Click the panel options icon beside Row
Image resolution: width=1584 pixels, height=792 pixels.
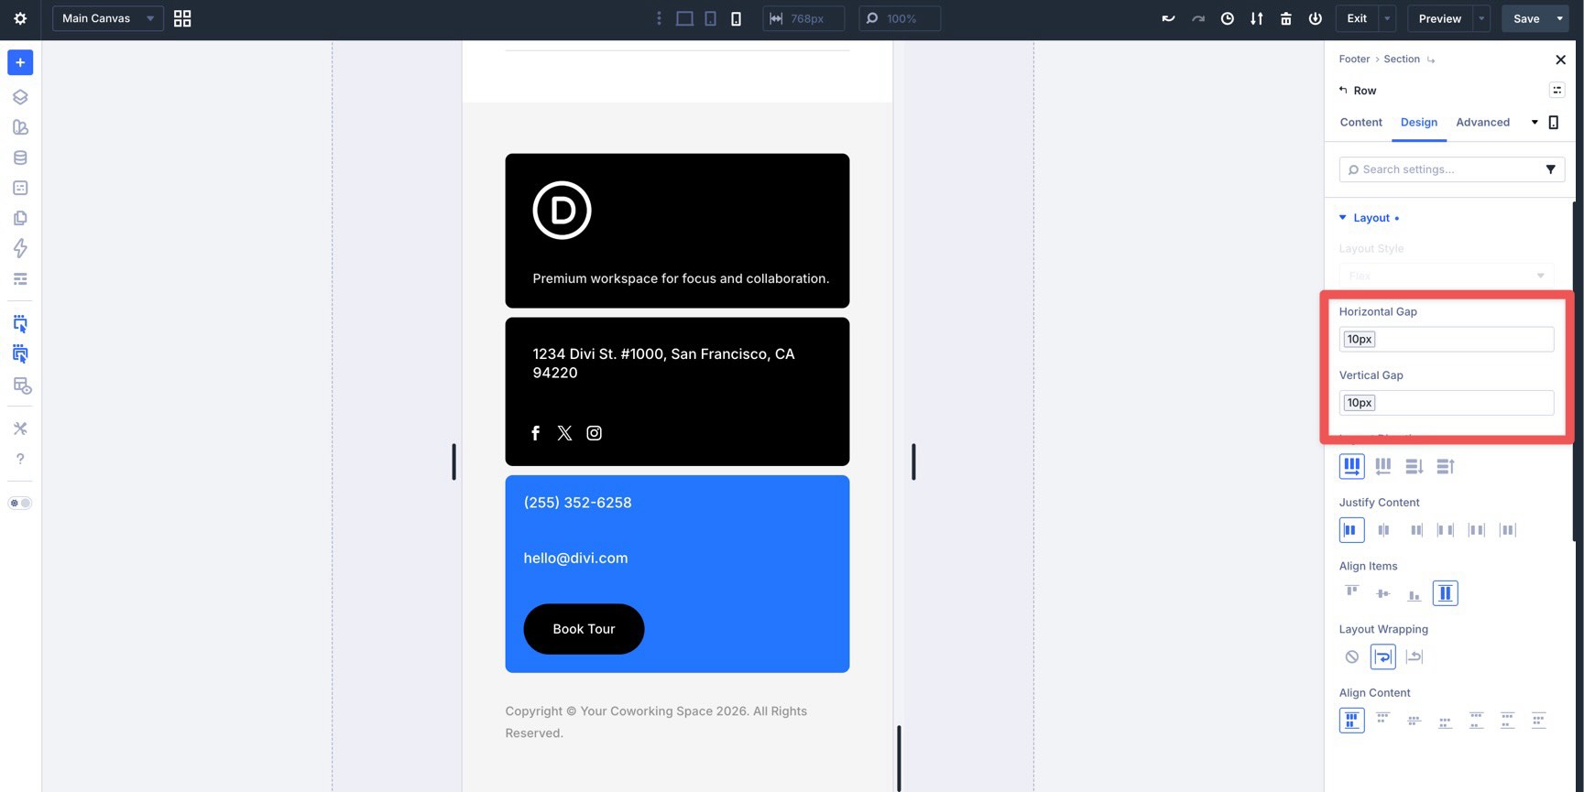point(1557,90)
